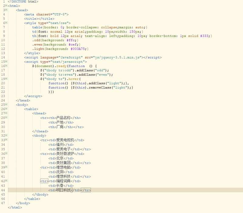
Task: Click the closing </style> tag
Action: point(32,53)
